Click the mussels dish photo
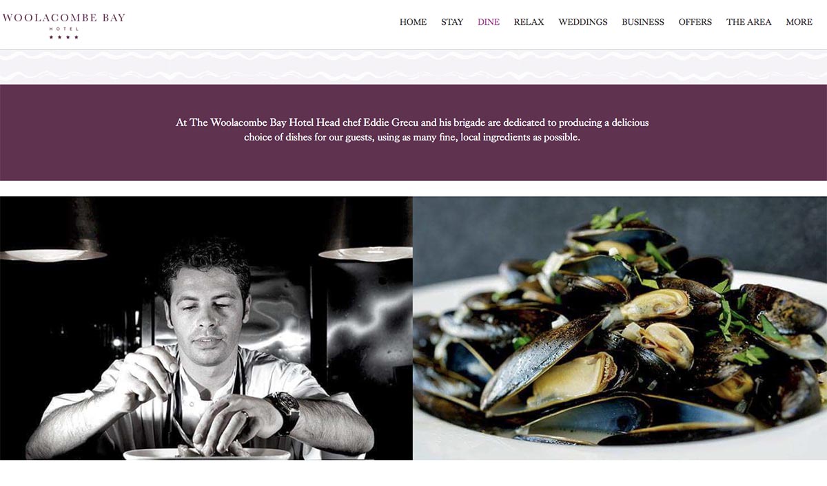This screenshot has width=827, height=486. [x=620, y=328]
